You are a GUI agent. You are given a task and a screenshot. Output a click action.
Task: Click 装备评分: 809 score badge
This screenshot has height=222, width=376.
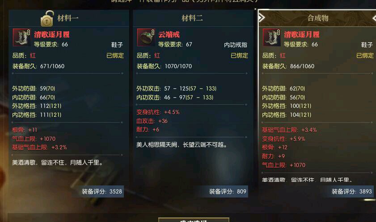click(227, 191)
